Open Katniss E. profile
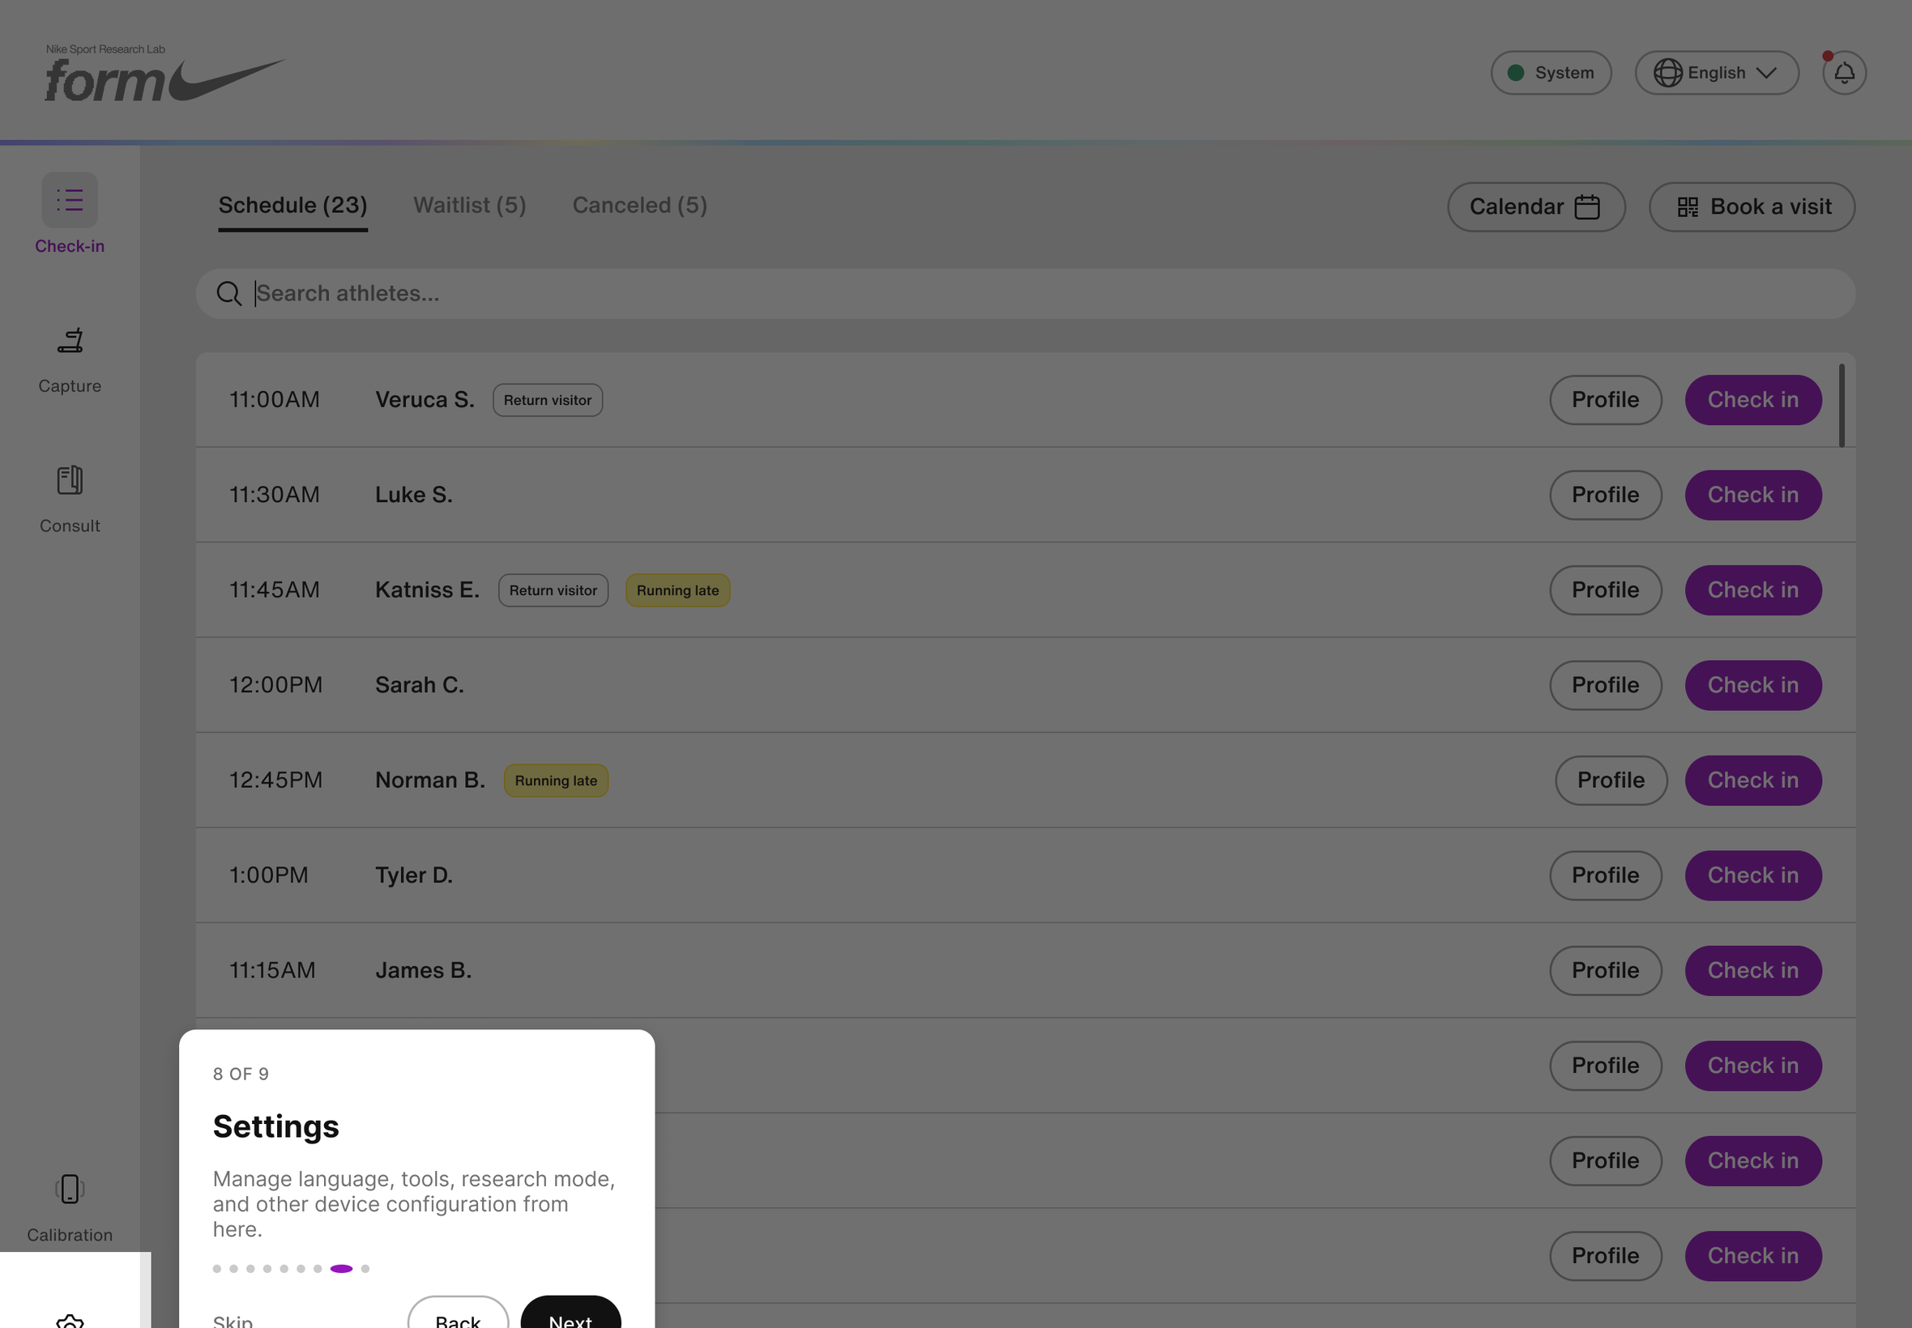The height and width of the screenshot is (1328, 1912). pyautogui.click(x=1605, y=590)
